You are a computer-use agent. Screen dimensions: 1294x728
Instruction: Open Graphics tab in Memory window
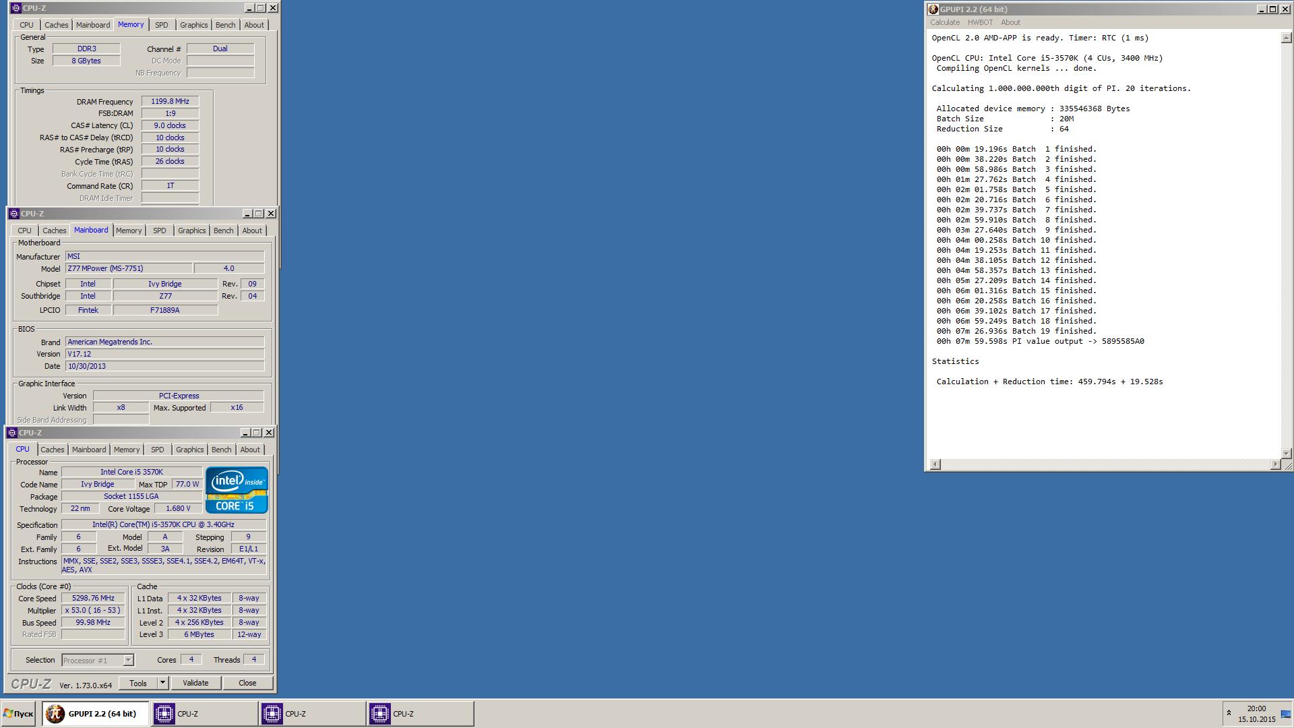(194, 25)
